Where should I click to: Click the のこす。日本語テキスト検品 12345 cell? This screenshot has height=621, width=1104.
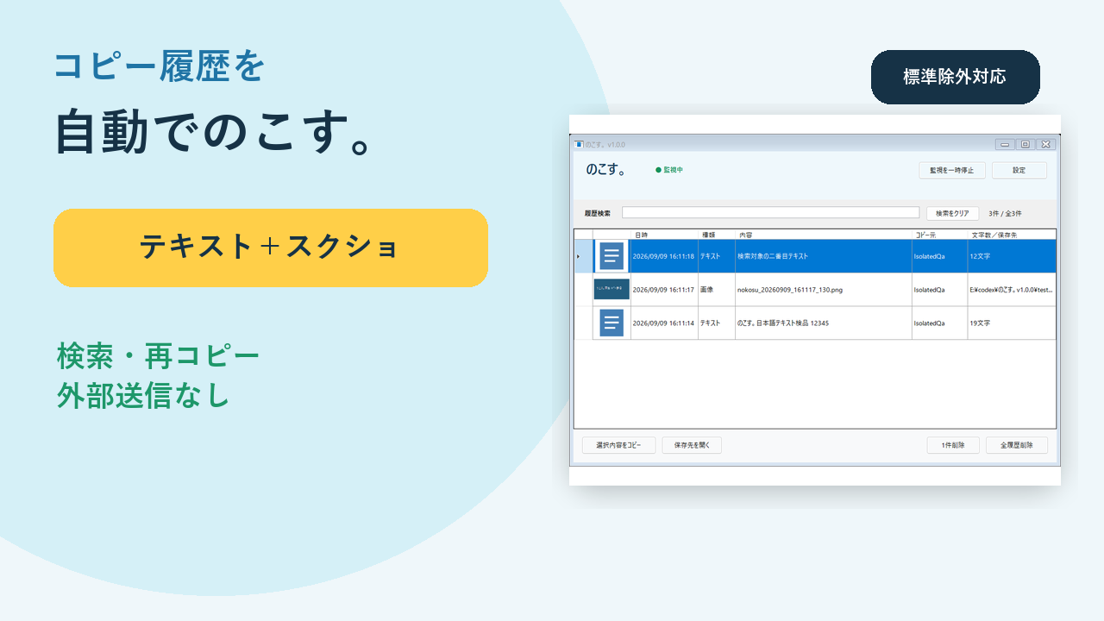pyautogui.click(x=824, y=323)
